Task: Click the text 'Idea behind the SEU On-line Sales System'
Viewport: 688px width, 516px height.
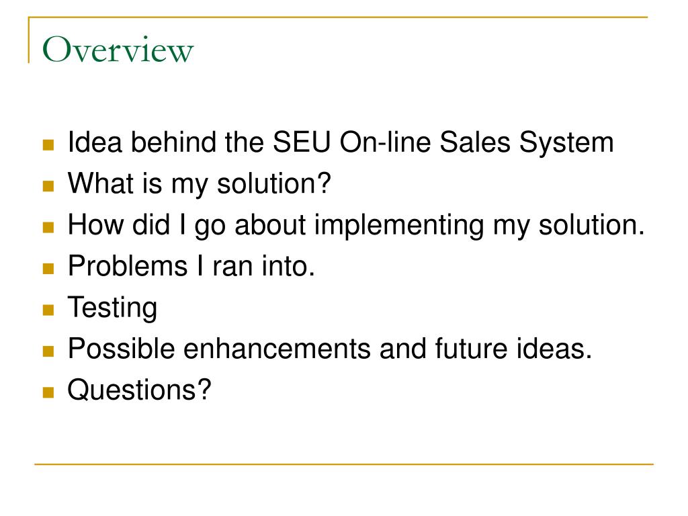Action: pos(341,142)
